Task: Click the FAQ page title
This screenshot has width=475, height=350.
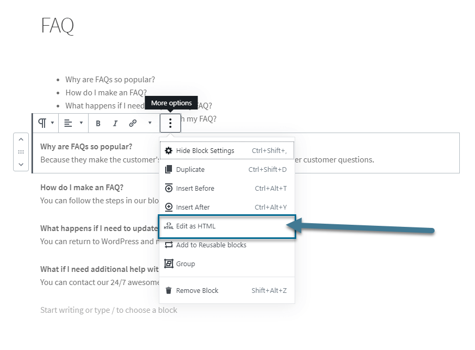Action: click(58, 26)
